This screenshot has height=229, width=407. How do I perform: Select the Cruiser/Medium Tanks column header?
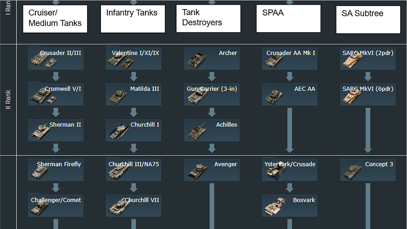pos(55,19)
